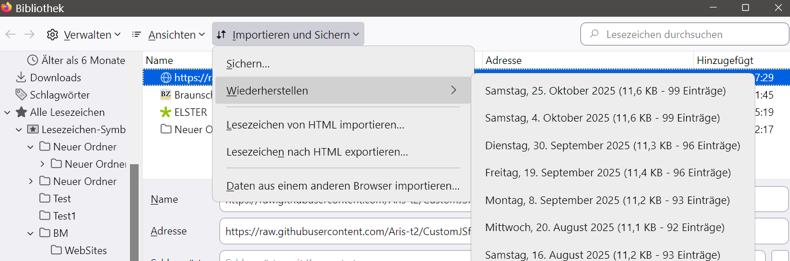Collapse the BM folder in the sidebar
Image resolution: width=790 pixels, height=261 pixels.
(31, 233)
